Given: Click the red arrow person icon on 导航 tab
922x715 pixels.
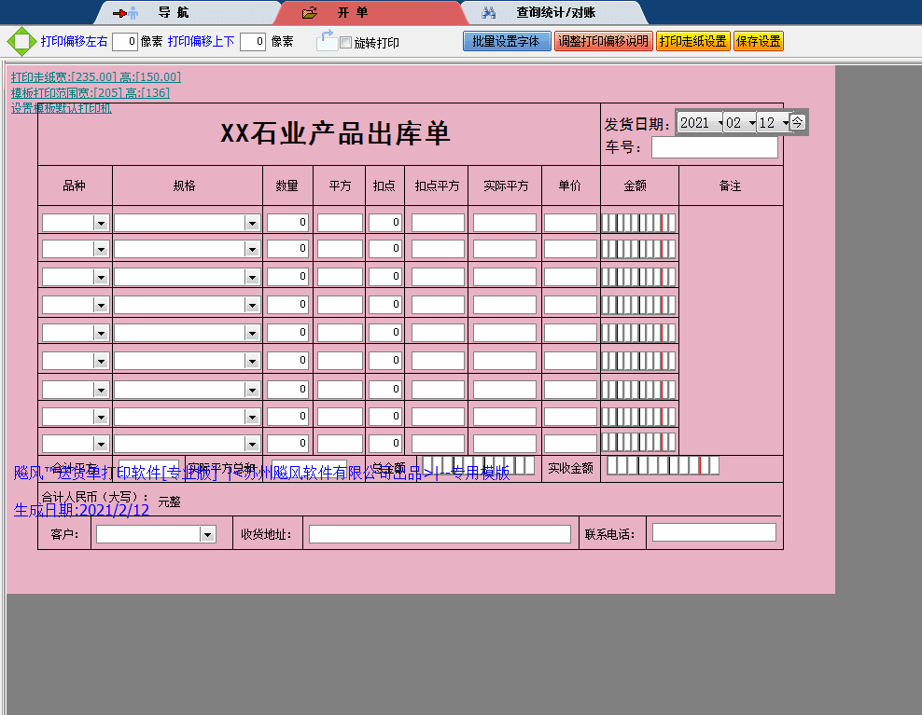Looking at the screenshot, I should (128, 13).
